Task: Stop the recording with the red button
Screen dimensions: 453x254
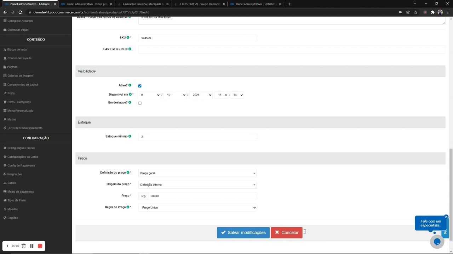Action: 40,246
